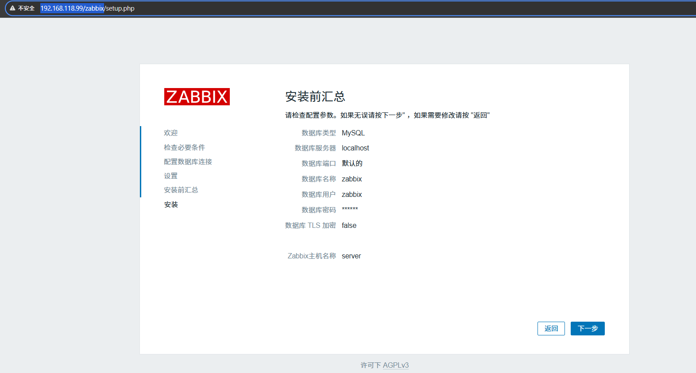The width and height of the screenshot is (696, 373).
Task: Select the 设置 step in sidebar
Action: [x=170, y=176]
